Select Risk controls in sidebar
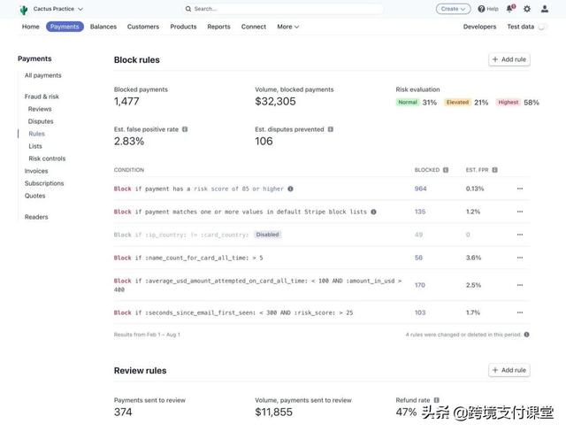 click(x=47, y=158)
